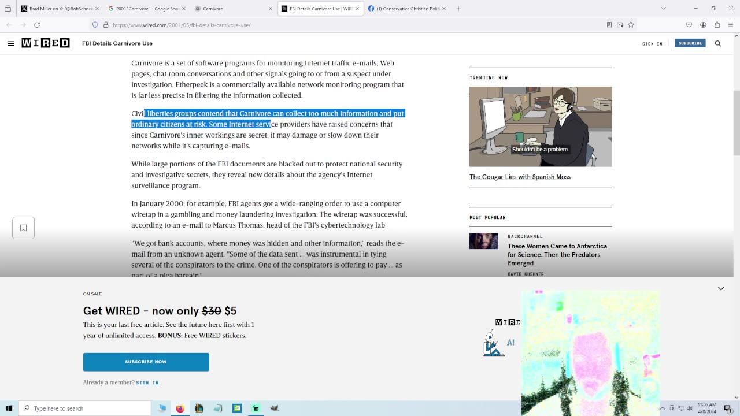This screenshot has width=740, height=416.
Task: Bookmark this page with the star icon
Action: [x=631, y=25]
